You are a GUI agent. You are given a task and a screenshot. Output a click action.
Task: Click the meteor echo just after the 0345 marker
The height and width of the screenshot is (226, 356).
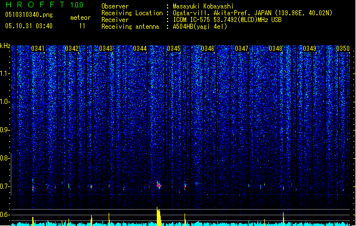[x=185, y=187]
